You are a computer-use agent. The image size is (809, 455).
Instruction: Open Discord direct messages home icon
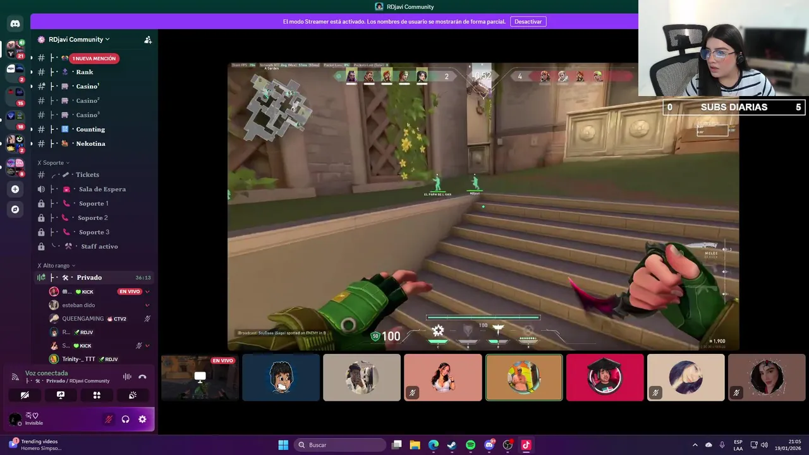(15, 24)
